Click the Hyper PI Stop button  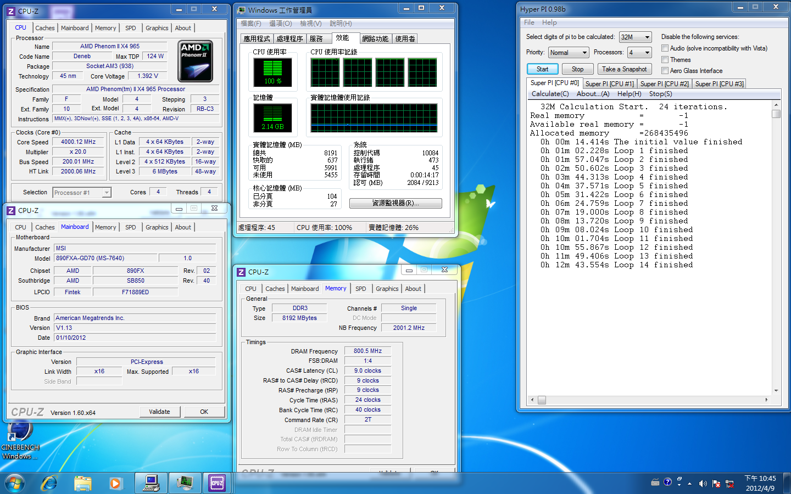click(x=577, y=69)
